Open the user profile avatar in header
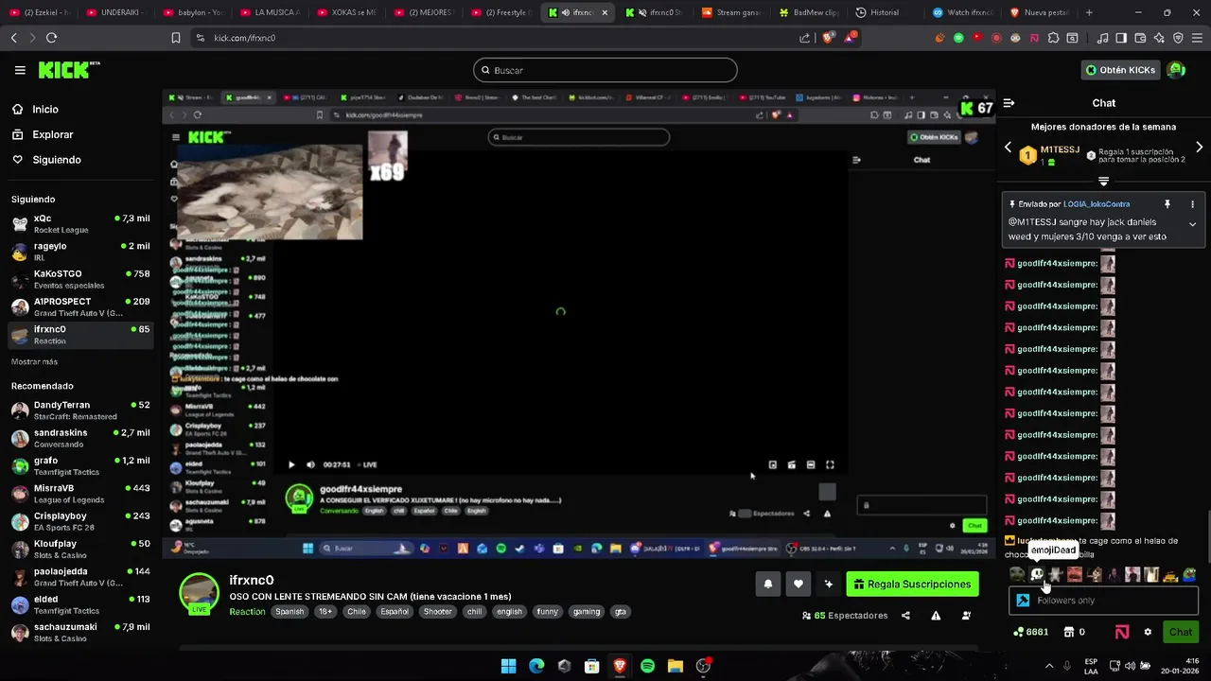 (x=1176, y=70)
